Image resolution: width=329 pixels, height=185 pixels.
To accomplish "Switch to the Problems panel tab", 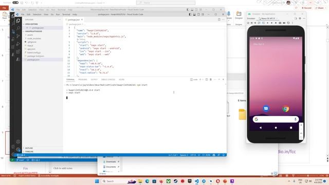I will (x=83, y=80).
